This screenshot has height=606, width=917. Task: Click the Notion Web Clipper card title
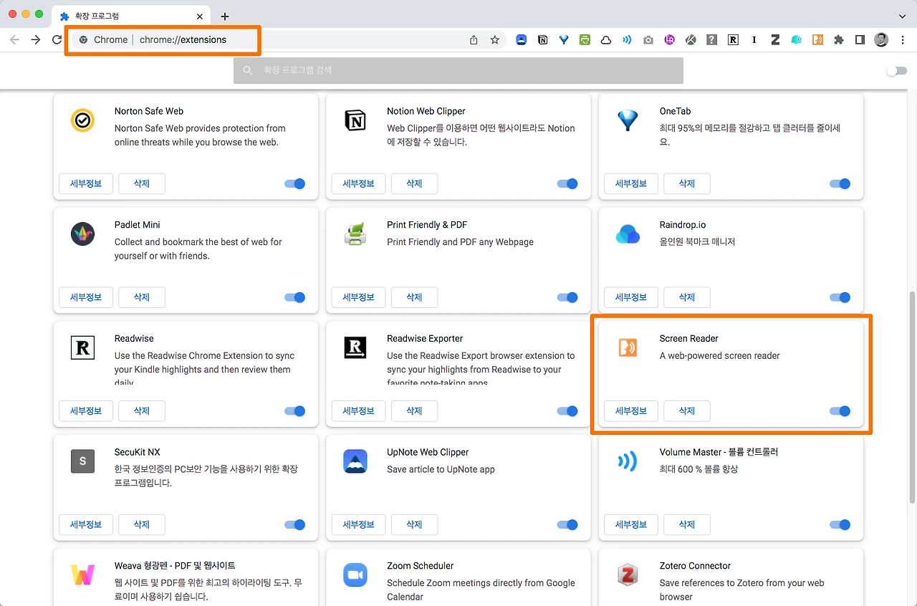426,112
